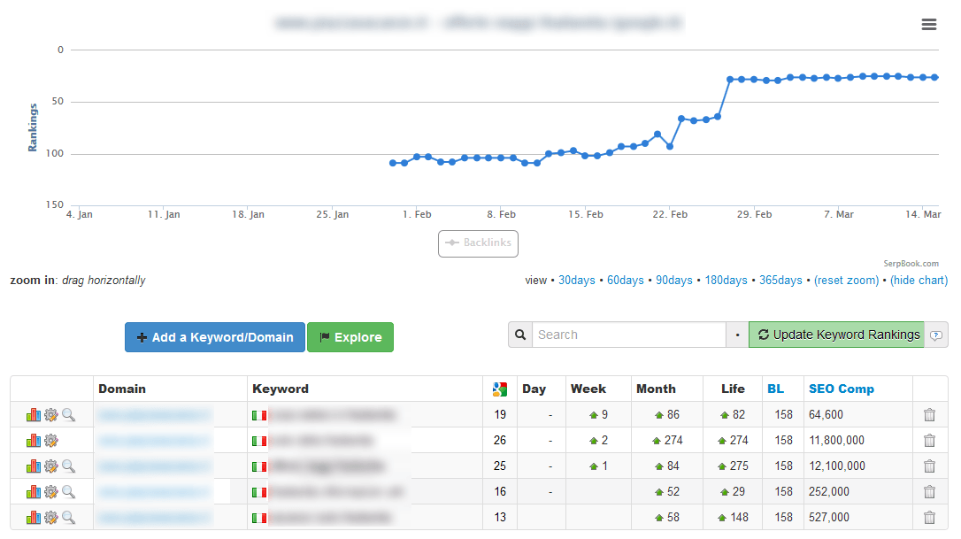
Task: Click the hide chart link
Action: coord(919,281)
